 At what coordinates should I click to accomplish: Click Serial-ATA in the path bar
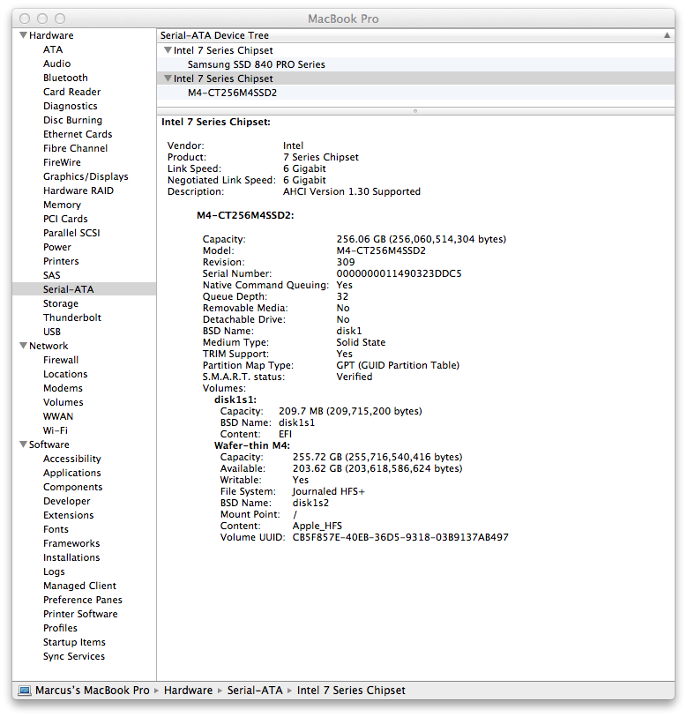255,690
